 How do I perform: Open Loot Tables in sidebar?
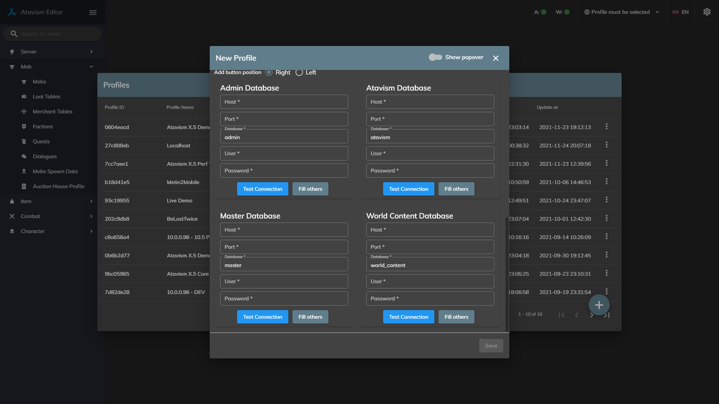pos(46,97)
